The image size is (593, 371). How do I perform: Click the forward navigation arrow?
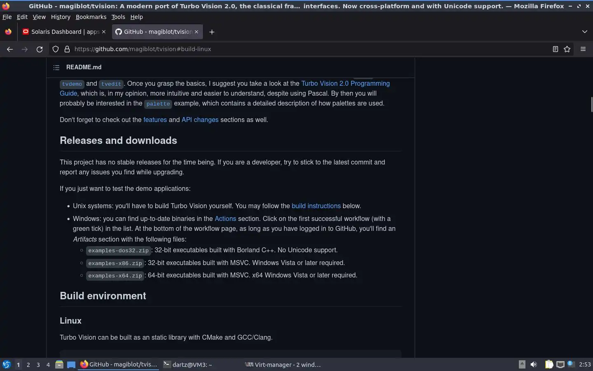25,49
